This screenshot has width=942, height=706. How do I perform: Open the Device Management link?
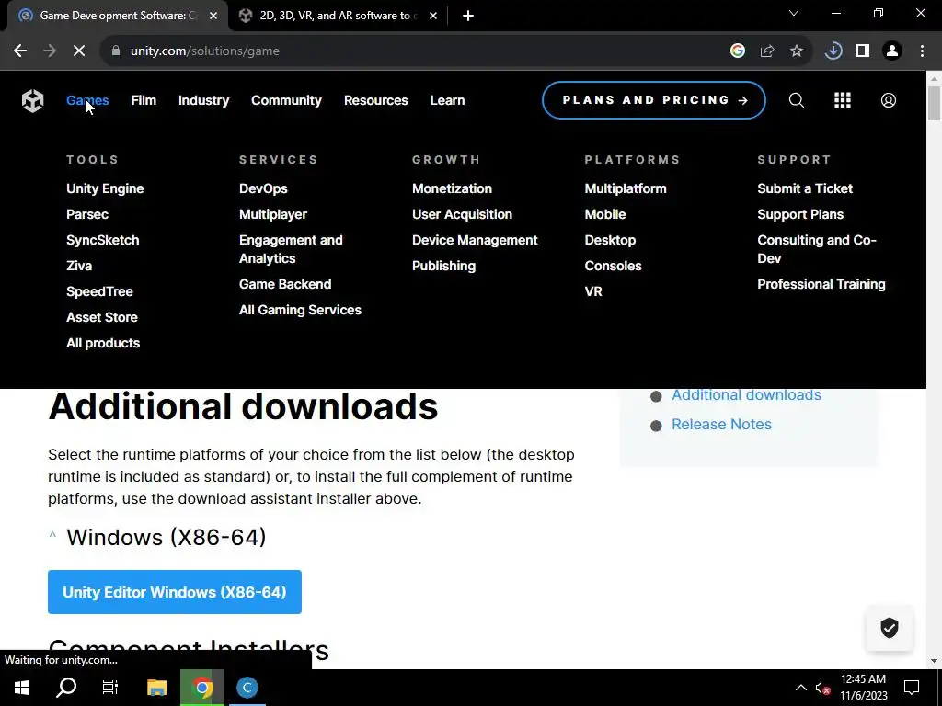tap(475, 240)
